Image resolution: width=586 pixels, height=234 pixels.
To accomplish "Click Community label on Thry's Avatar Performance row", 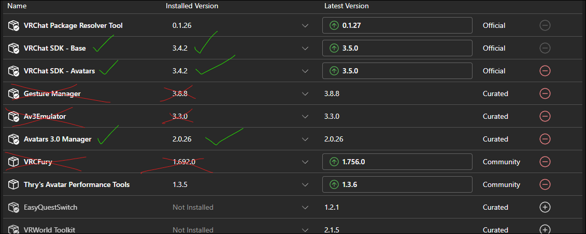I will [x=502, y=184].
